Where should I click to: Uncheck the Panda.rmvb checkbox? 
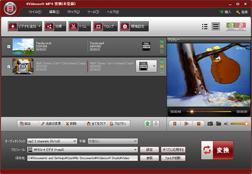tap(9, 46)
